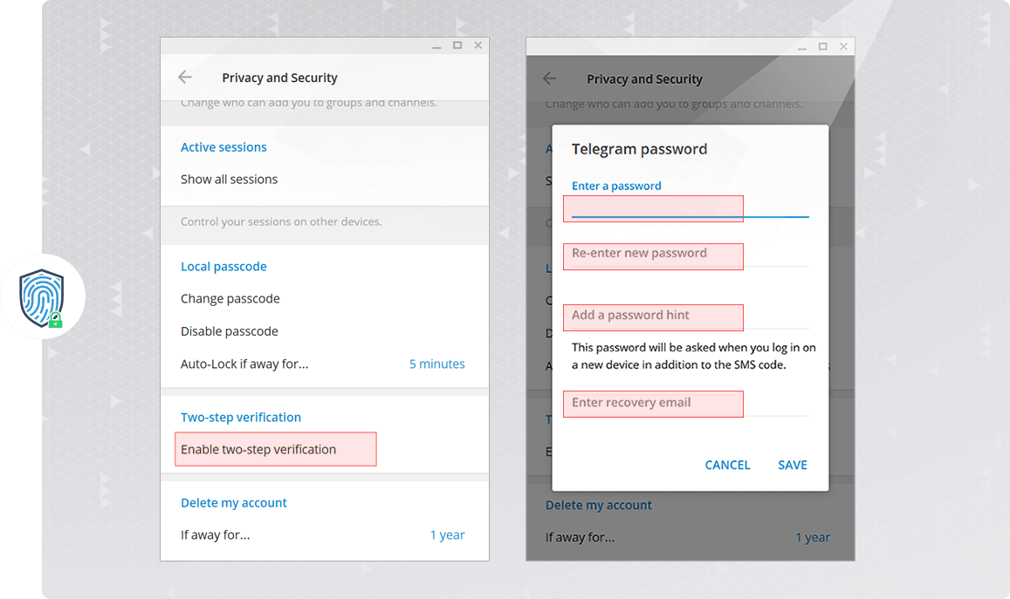
Task: Minimize the left Telegram window
Action: [437, 46]
